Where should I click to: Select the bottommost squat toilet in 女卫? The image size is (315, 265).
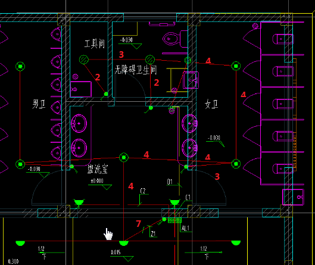click(x=283, y=169)
